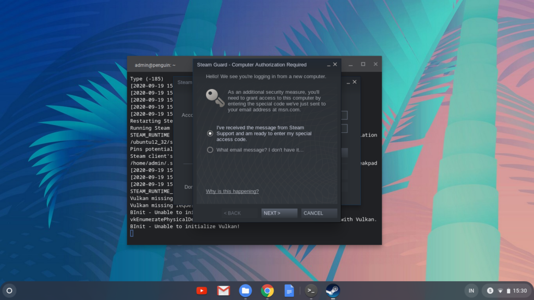
Task: Maximize the Terminal window
Action: coord(363,64)
